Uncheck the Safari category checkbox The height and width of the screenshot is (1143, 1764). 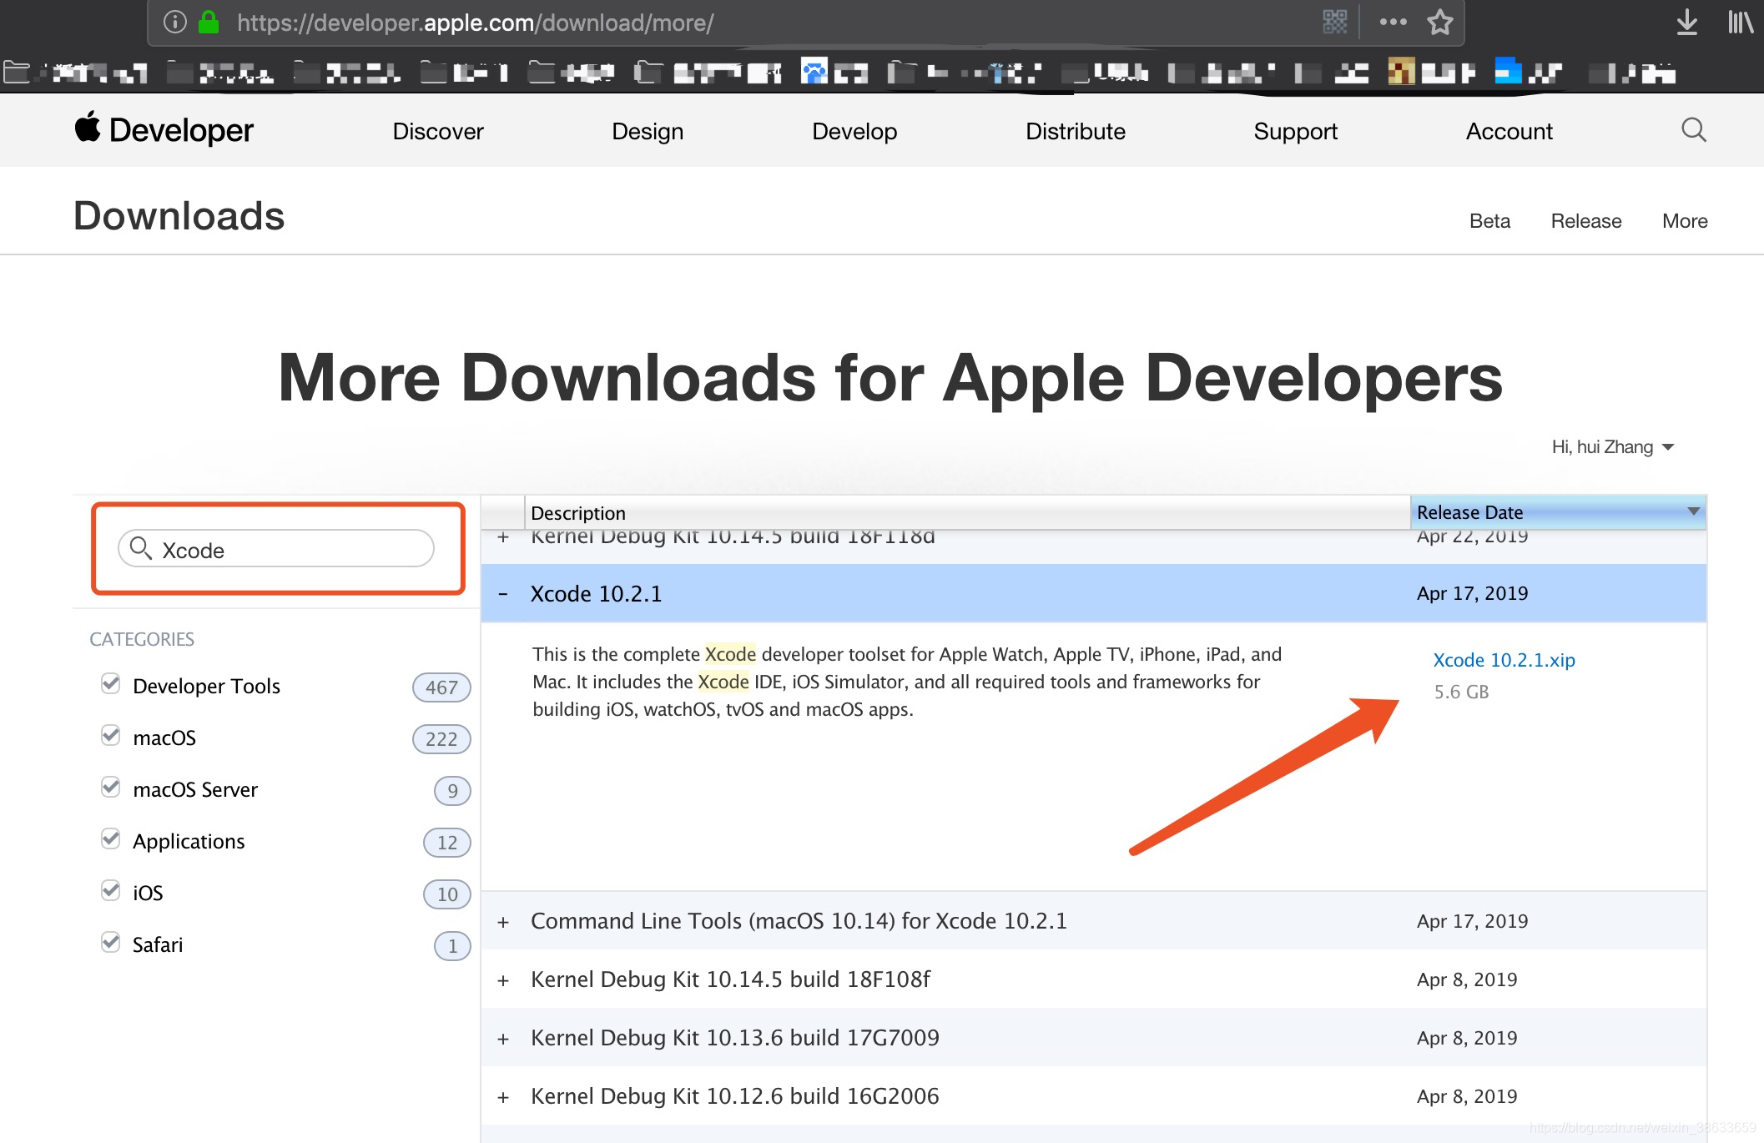pos(110,943)
